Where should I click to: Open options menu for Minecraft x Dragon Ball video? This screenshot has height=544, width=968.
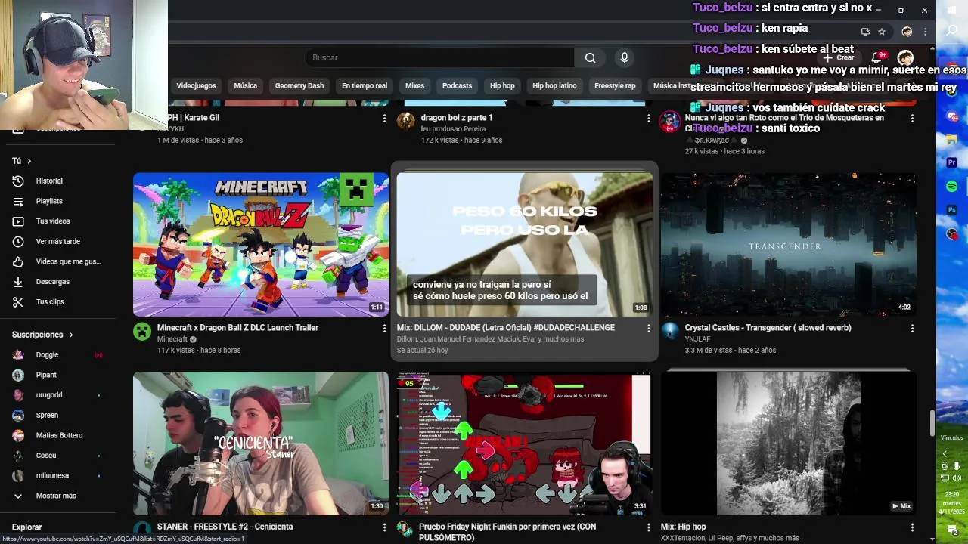384,329
